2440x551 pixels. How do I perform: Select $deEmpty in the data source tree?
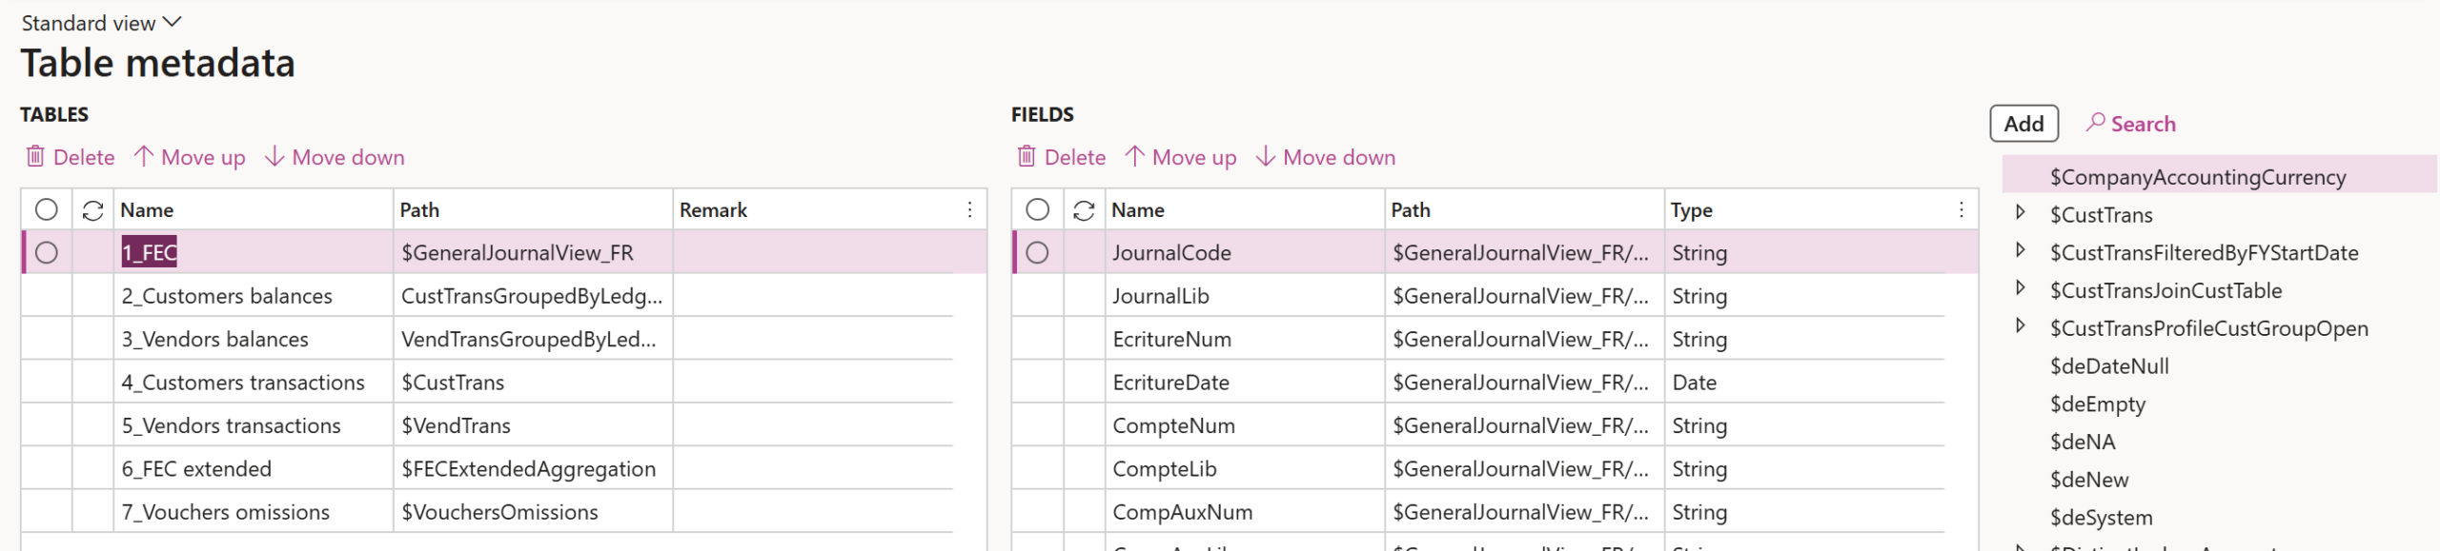pos(2097,404)
